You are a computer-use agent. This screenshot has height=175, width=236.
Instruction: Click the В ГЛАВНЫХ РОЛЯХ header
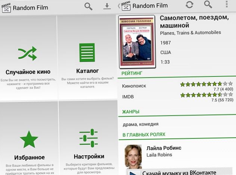[x=144, y=134]
